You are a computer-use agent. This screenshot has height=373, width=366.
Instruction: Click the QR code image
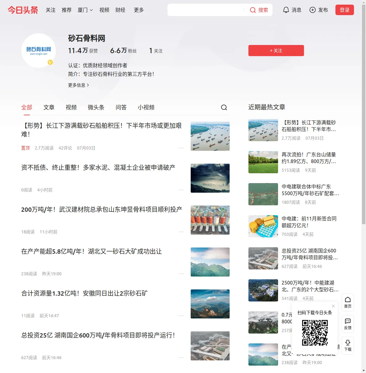pyautogui.click(x=315, y=332)
